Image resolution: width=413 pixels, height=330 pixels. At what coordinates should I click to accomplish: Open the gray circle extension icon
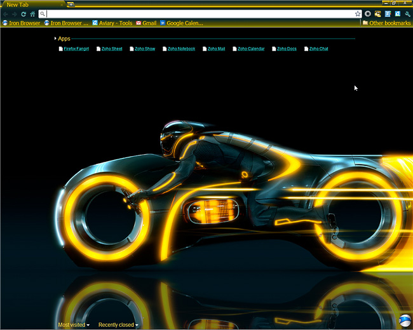tap(368, 14)
